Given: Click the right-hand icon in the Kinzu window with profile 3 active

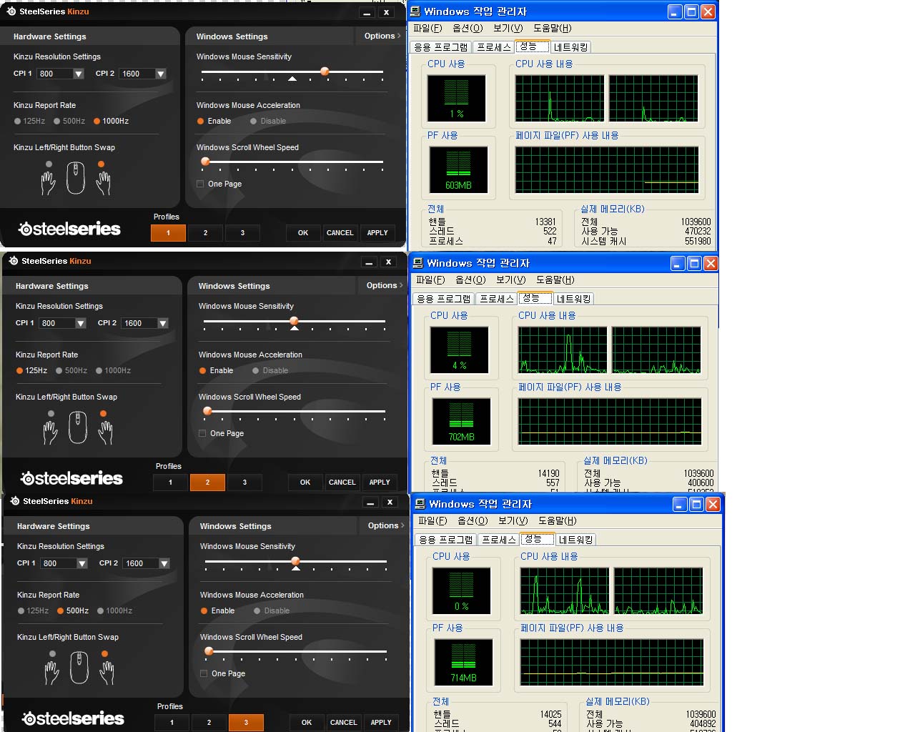Looking at the screenshot, I should pyautogui.click(x=107, y=672).
